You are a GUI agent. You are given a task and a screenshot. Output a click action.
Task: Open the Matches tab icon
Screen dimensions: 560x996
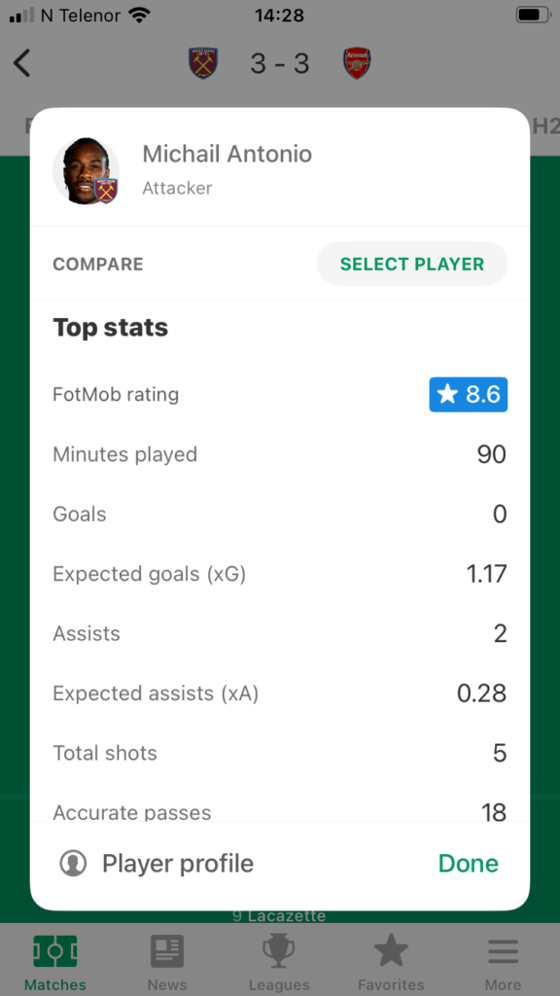pos(55,951)
